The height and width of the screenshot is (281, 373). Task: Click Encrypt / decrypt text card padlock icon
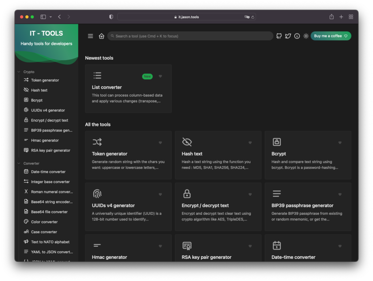[187, 194]
